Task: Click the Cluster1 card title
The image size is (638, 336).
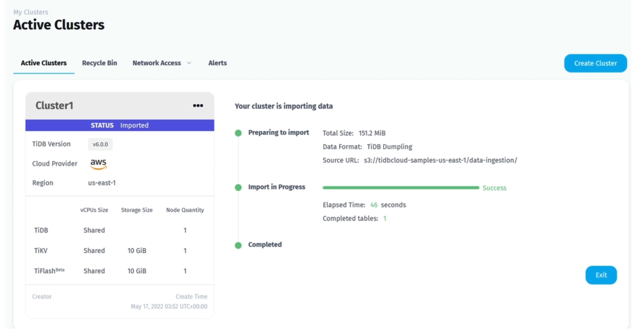Action: pyautogui.click(x=54, y=105)
